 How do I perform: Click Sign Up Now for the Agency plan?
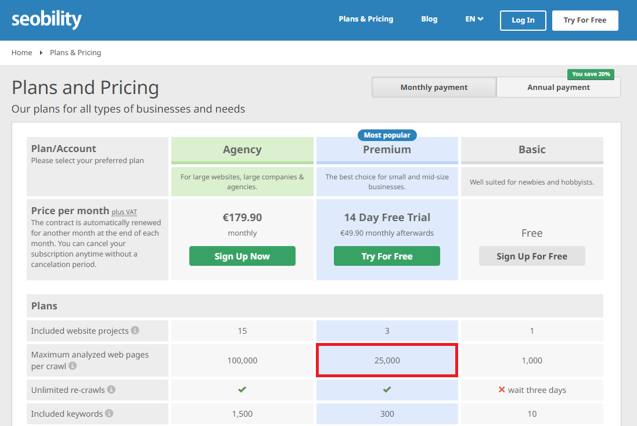coord(242,255)
